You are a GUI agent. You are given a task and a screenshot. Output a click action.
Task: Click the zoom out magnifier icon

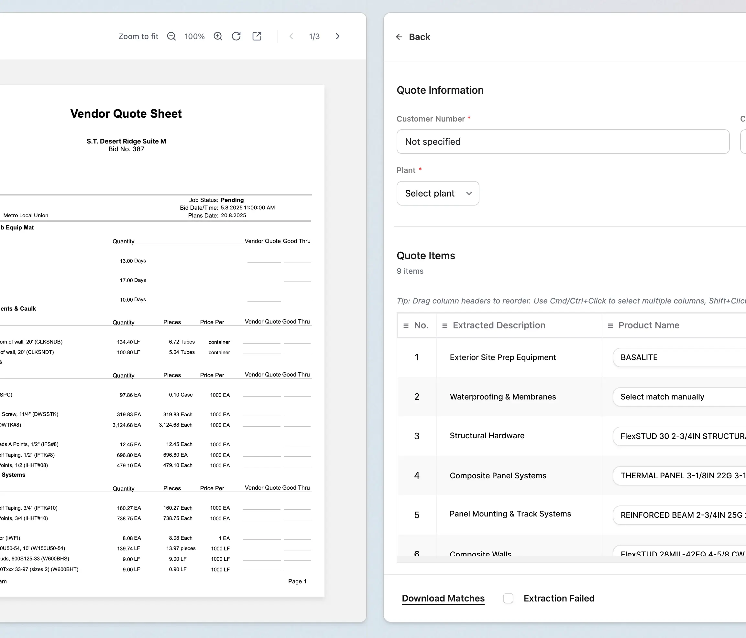point(171,36)
